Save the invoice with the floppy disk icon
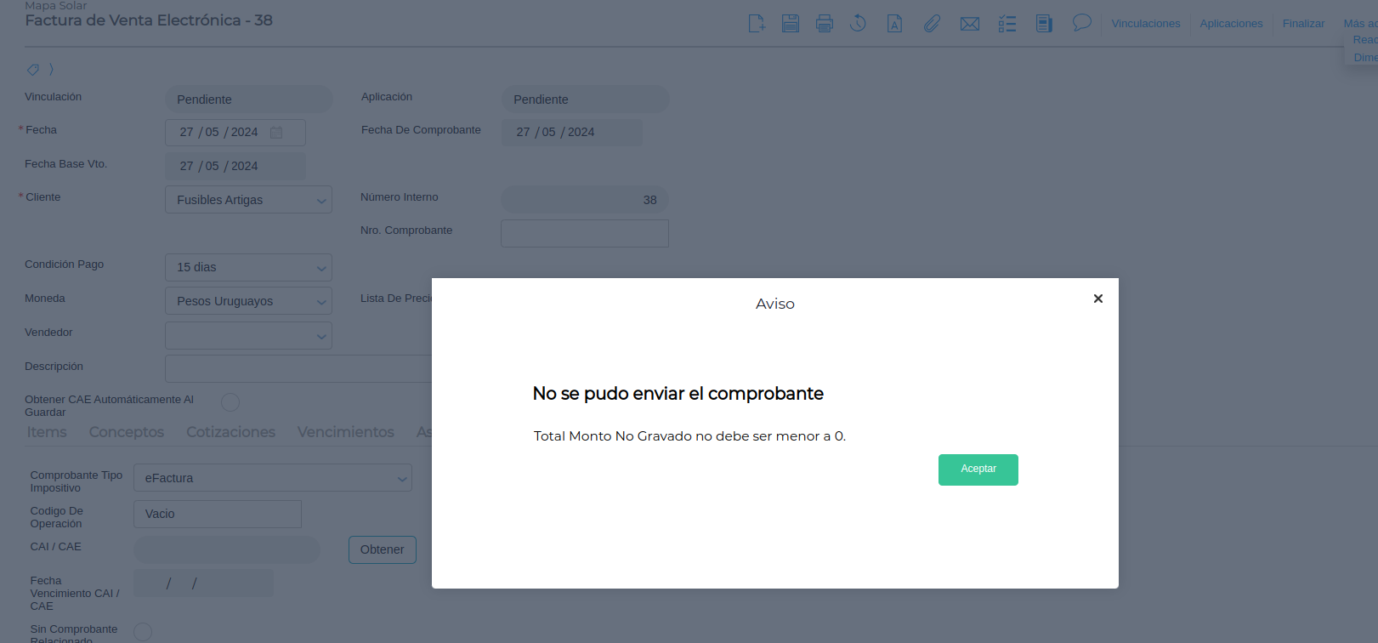This screenshot has width=1378, height=643. coord(791,24)
